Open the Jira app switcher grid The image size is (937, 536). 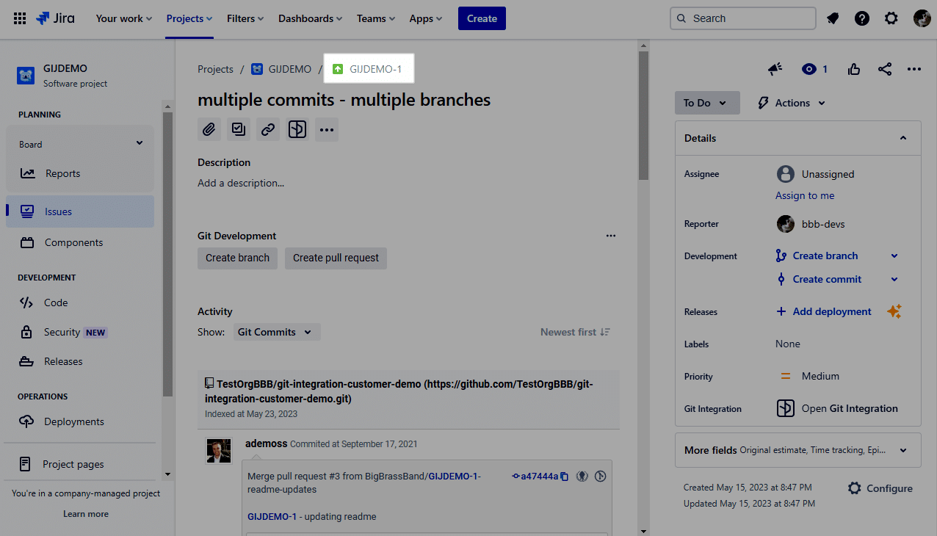tap(20, 18)
